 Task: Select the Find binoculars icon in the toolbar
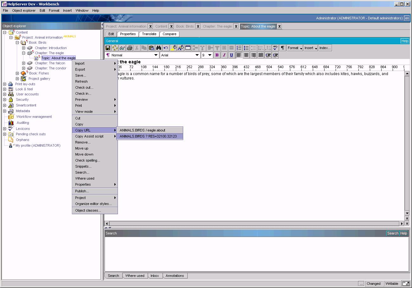pyautogui.click(x=158, y=48)
